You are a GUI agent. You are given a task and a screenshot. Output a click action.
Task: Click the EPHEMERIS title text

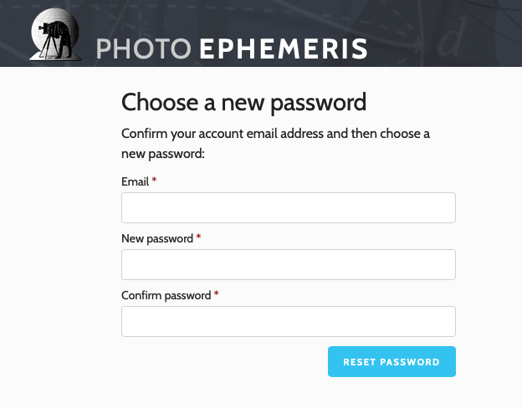283,49
